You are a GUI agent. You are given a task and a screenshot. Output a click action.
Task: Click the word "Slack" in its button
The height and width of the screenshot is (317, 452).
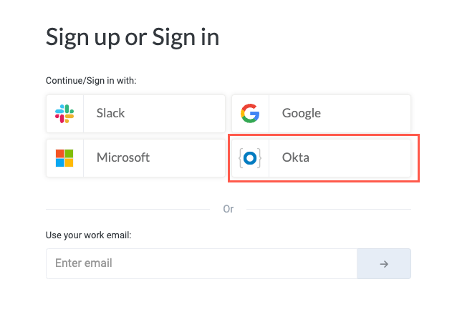tap(111, 113)
